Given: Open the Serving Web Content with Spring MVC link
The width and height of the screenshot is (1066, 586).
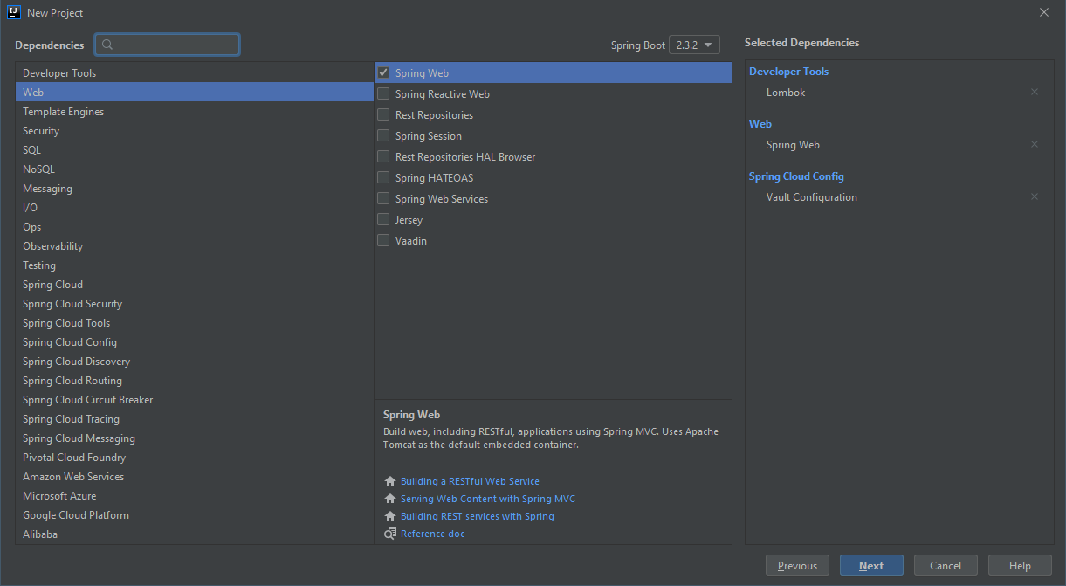Looking at the screenshot, I should pos(487,499).
